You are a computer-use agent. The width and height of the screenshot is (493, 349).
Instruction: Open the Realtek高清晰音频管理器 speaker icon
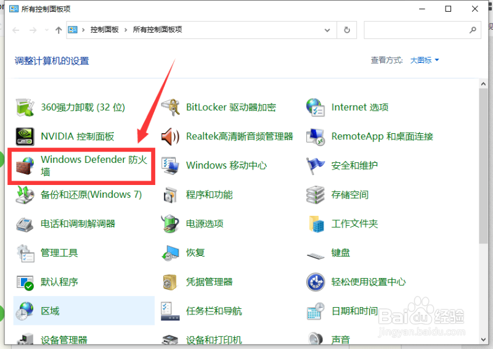click(170, 136)
